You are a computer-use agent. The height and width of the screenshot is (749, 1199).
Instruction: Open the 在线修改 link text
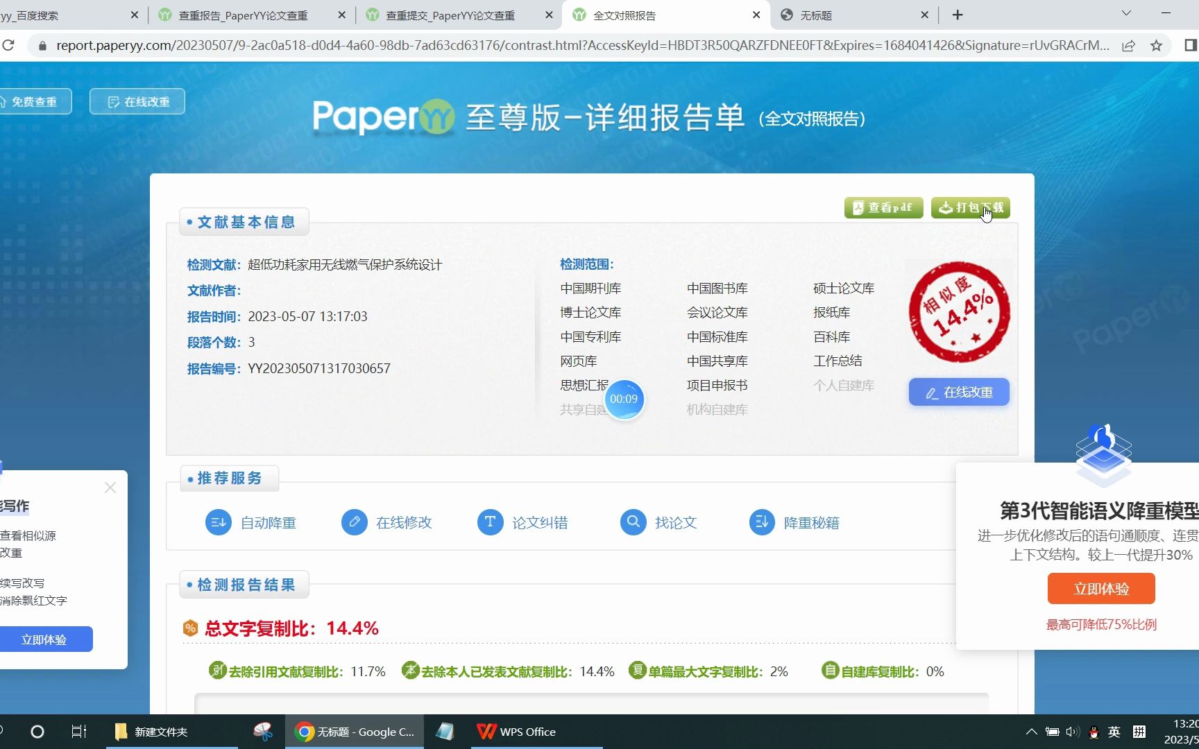pyautogui.click(x=404, y=523)
